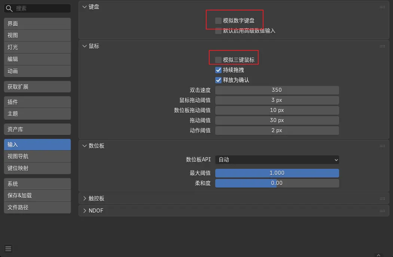Viewport: 393px width, 257px height.
Task: Click the NDOF panel drag grip
Action: (x=382, y=211)
